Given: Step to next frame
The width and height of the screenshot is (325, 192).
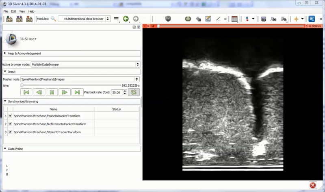Looking at the screenshot, I should [64, 92].
